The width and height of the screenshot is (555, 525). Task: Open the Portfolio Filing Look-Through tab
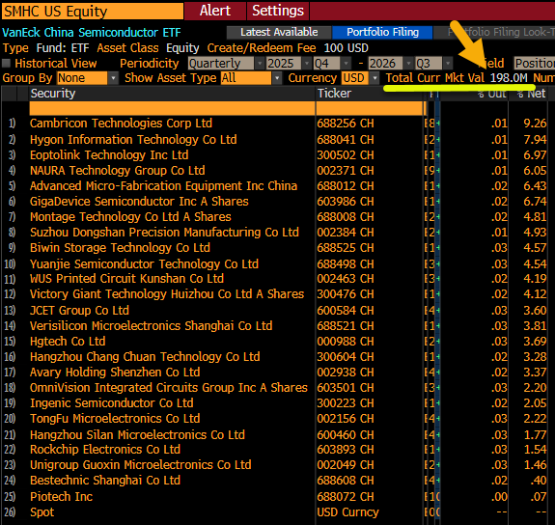[x=494, y=32]
